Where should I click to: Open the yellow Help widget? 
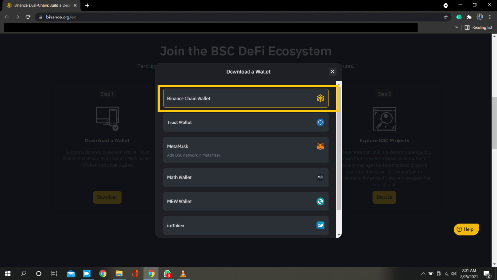pyautogui.click(x=466, y=229)
